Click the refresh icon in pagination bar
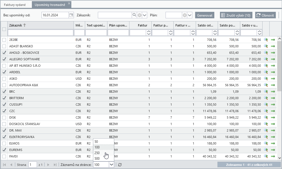Image resolution: width=282 pixels, height=169 pixels. [x=120, y=165]
